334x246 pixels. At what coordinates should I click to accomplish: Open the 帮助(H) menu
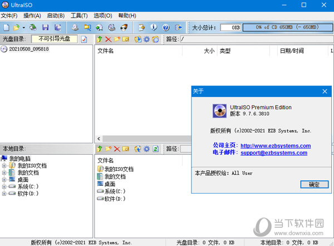coord(127,16)
